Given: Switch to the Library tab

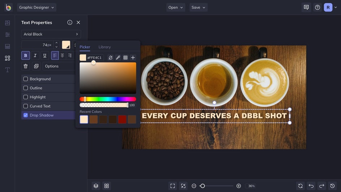Looking at the screenshot, I should click(x=105, y=47).
